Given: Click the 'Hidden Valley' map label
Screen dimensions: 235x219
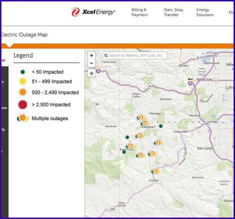Looking at the screenshot, I should (x=136, y=95).
